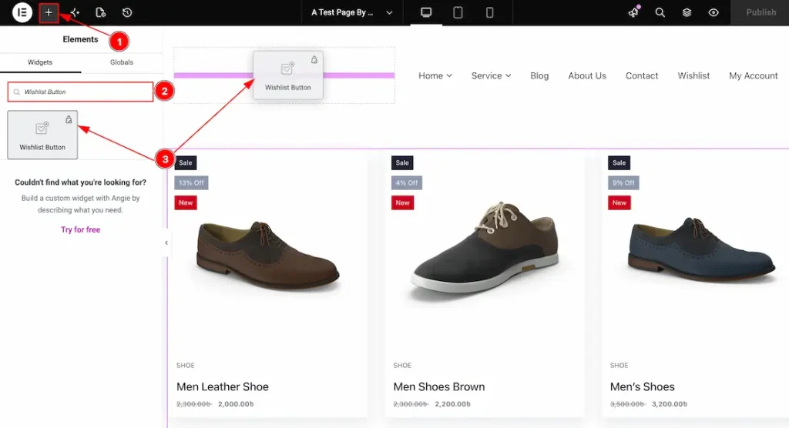
Task: Open the Elementor logo menu
Action: click(22, 12)
